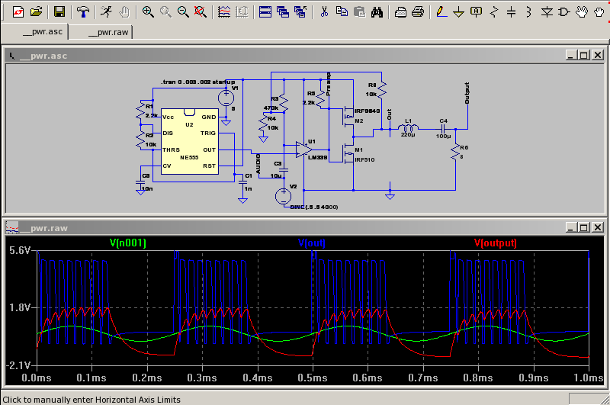The width and height of the screenshot is (610, 405).
Task: Select the Label Net tool
Action: [x=476, y=12]
